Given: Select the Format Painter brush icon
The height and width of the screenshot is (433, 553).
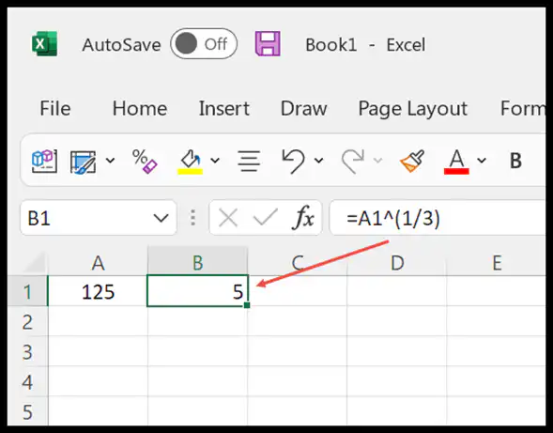Looking at the screenshot, I should click(x=412, y=161).
